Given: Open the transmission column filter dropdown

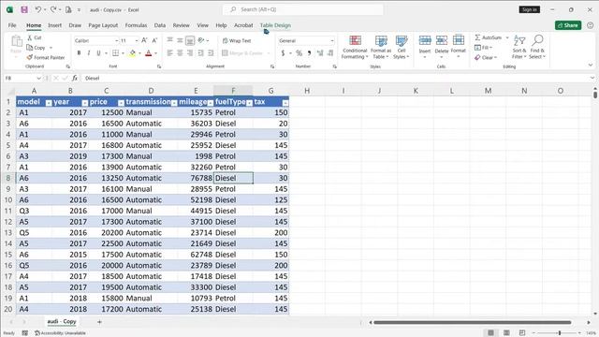Looking at the screenshot, I should 174,103.
